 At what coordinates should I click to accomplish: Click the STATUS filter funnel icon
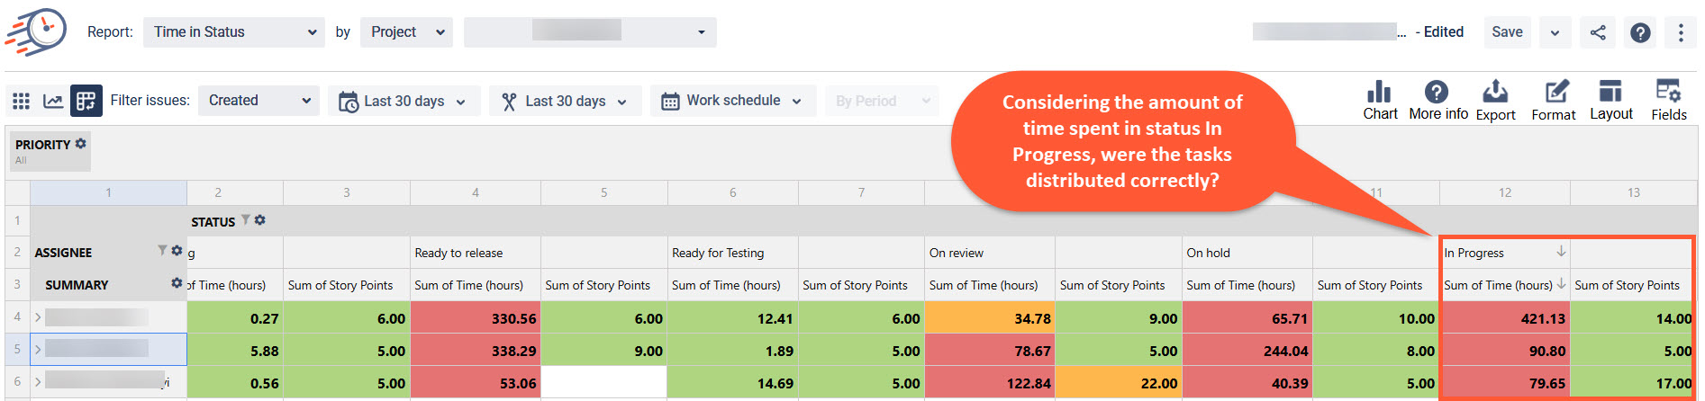click(x=245, y=220)
